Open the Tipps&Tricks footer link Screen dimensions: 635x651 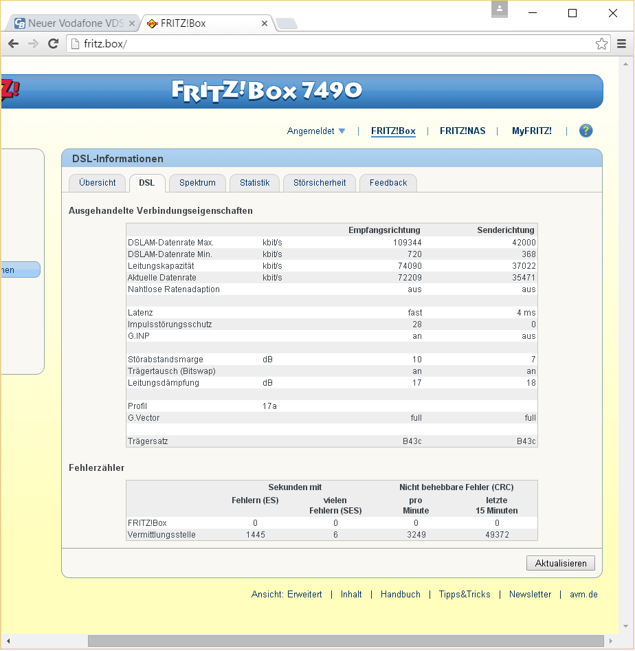point(465,595)
